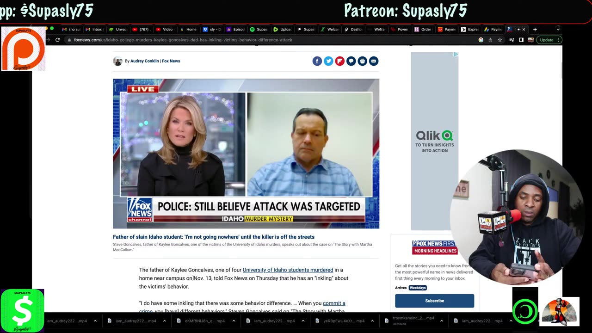Open the Qlik advertisement banner
592x333 pixels.
coord(434,141)
